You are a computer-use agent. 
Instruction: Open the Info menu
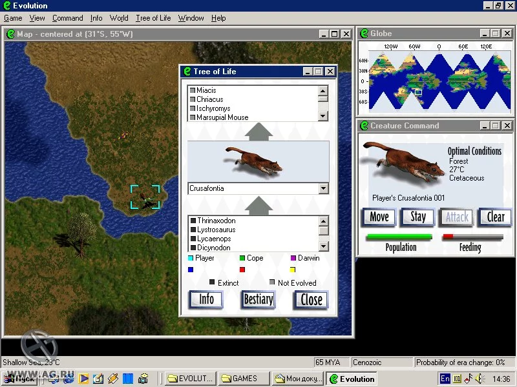96,18
